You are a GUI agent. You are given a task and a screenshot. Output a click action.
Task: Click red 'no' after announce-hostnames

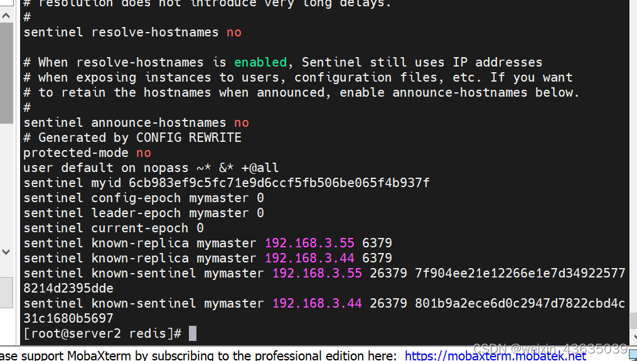[242, 123]
